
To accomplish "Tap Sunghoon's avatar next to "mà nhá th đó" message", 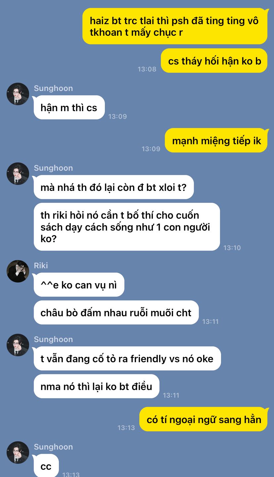I will pyautogui.click(x=18, y=174).
